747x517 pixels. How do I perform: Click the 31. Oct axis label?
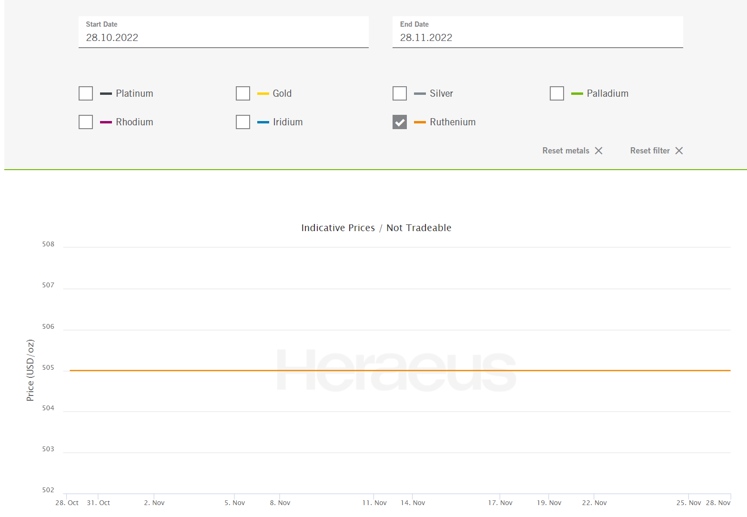98,503
